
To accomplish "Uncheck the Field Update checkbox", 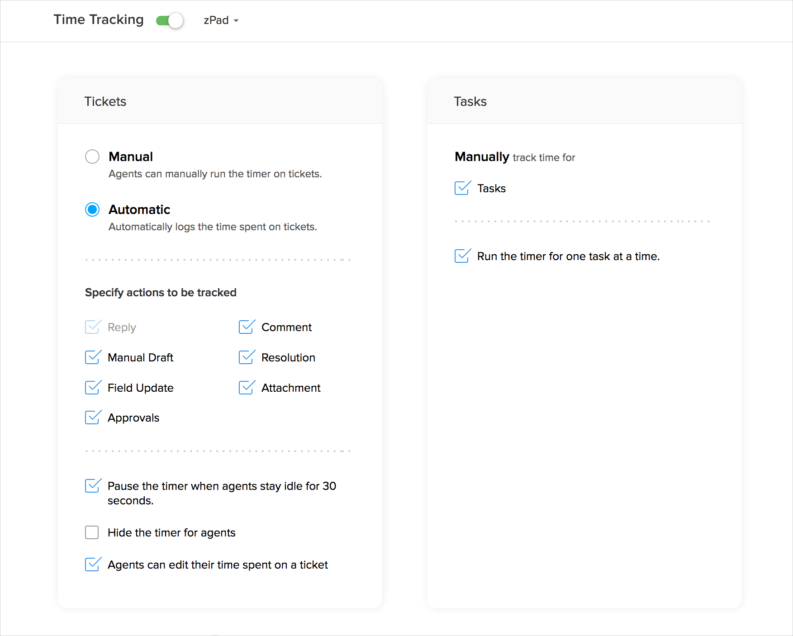I will click(x=92, y=388).
